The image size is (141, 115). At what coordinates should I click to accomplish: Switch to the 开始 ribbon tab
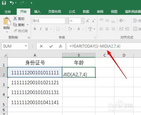[23, 11]
